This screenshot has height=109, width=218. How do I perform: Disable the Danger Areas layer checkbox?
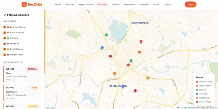pos(5,55)
